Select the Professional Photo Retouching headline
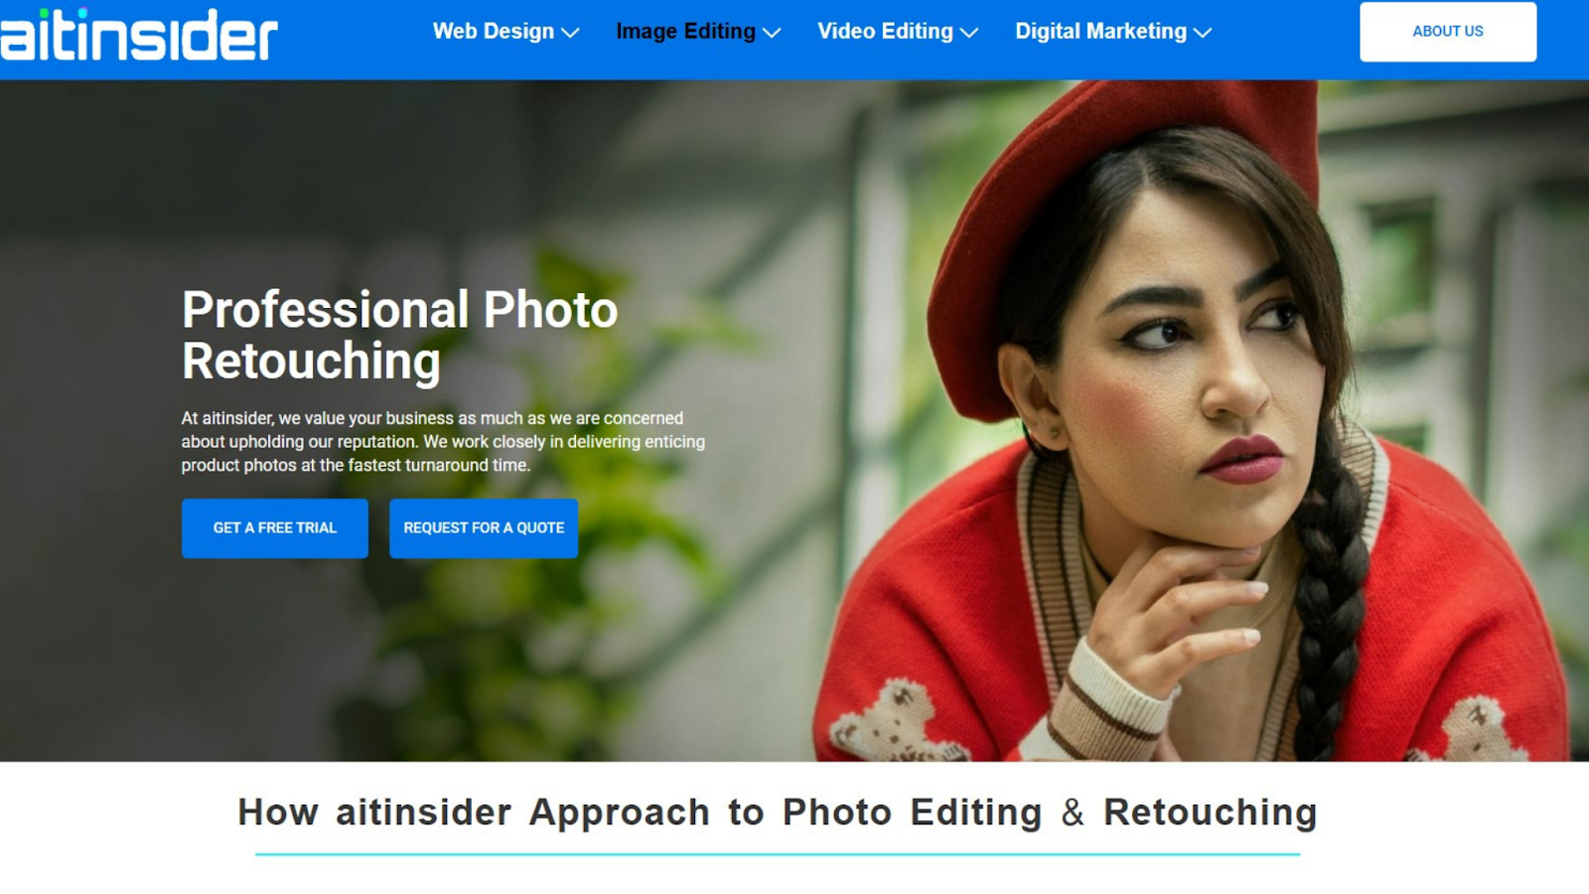Image resolution: width=1589 pixels, height=894 pixels. 399,335
